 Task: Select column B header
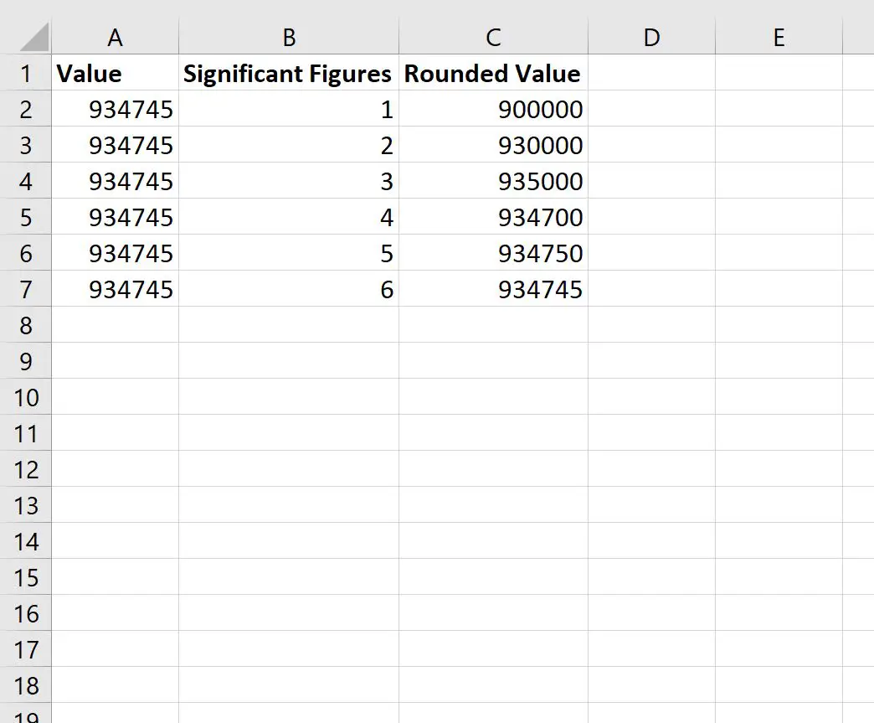[288, 37]
